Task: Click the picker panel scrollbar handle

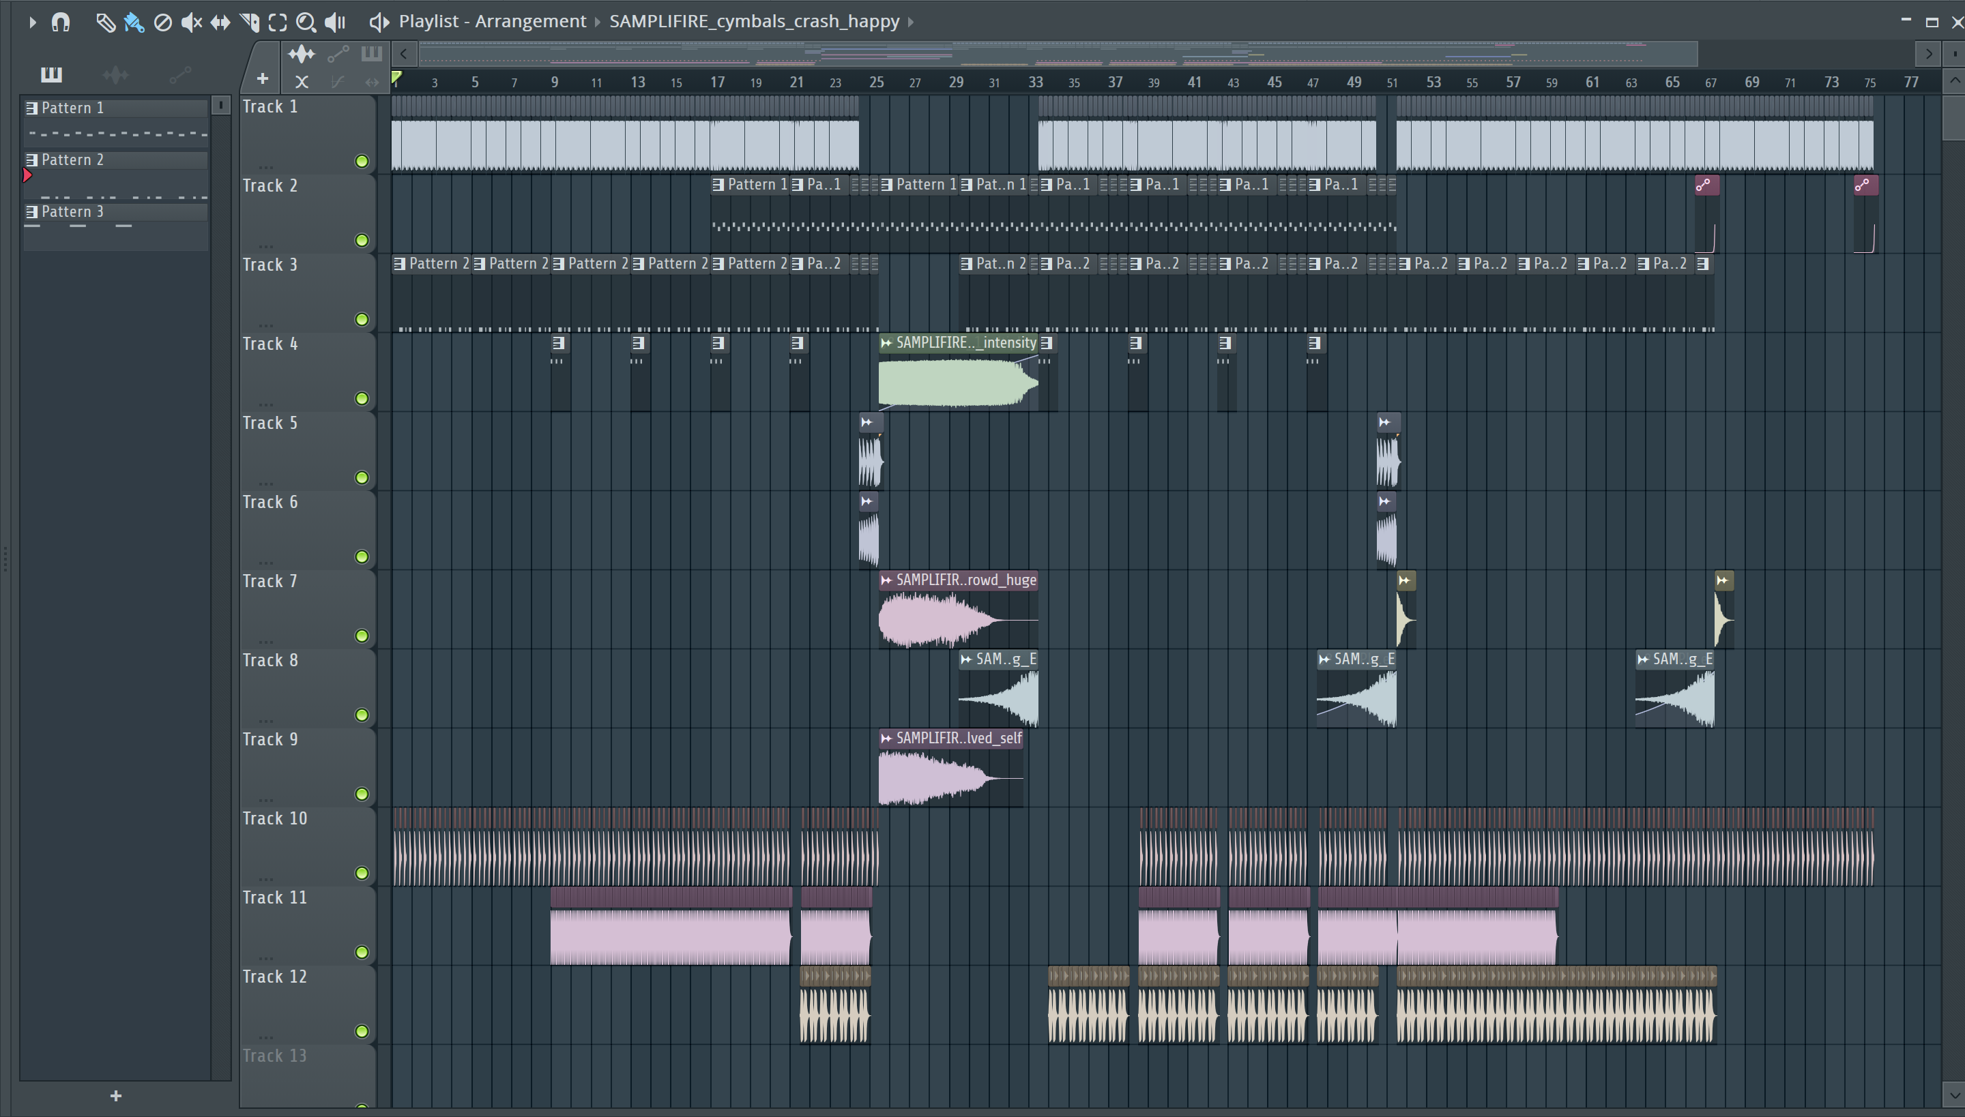Action: 220,105
